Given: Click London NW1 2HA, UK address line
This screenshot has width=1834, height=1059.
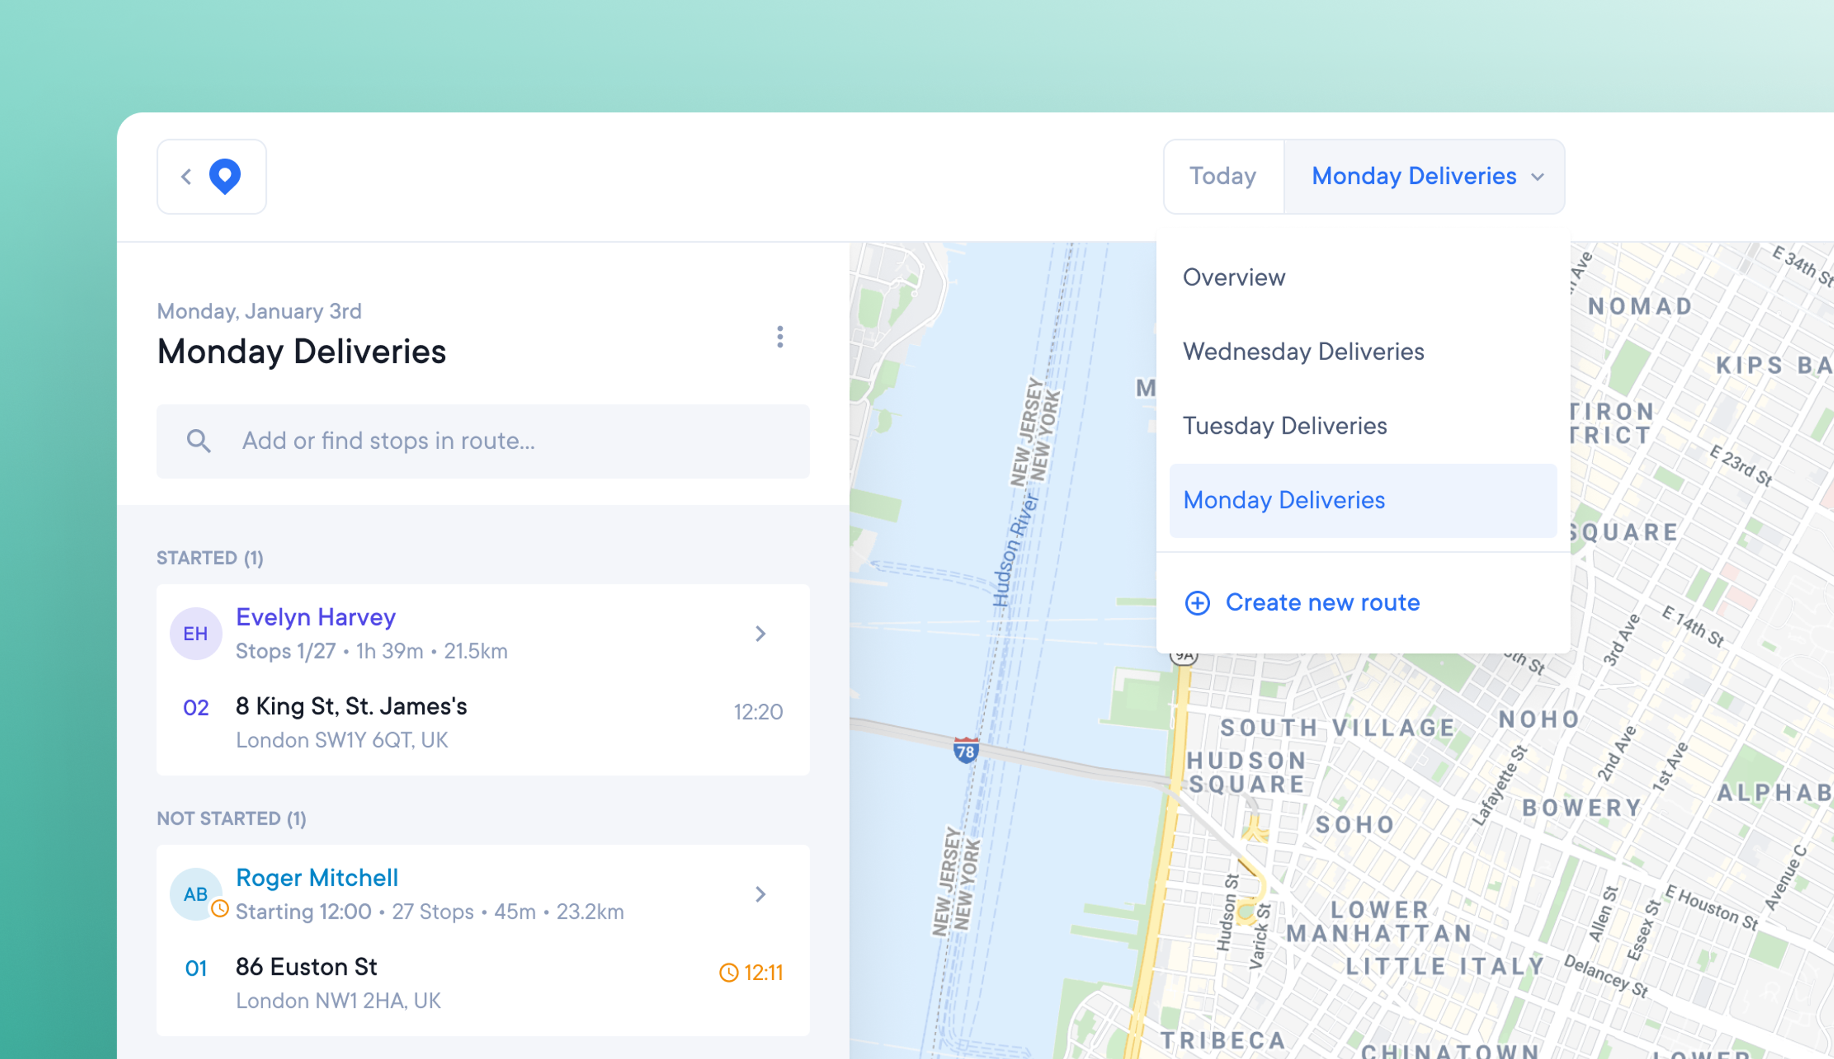Looking at the screenshot, I should (x=338, y=1001).
